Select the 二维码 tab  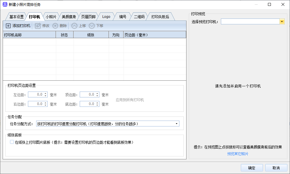click(x=139, y=17)
